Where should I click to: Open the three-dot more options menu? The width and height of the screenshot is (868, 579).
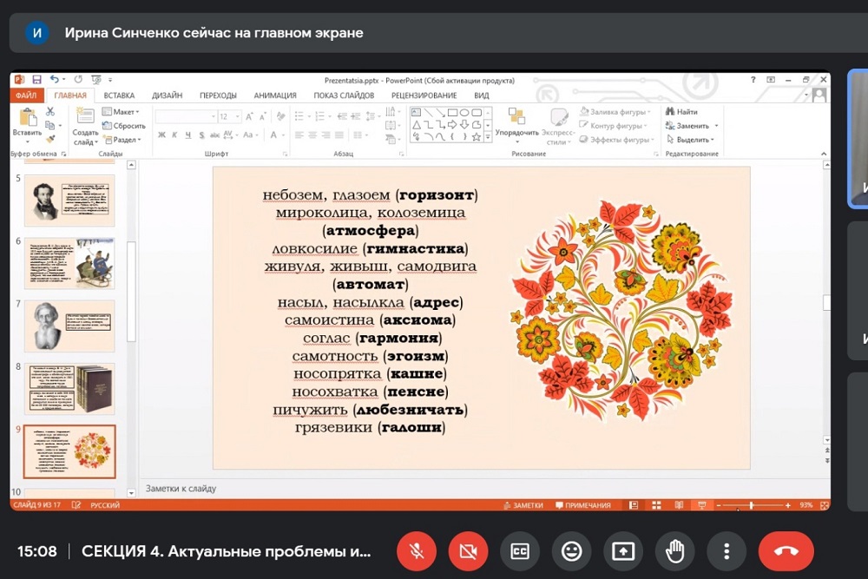(x=727, y=551)
